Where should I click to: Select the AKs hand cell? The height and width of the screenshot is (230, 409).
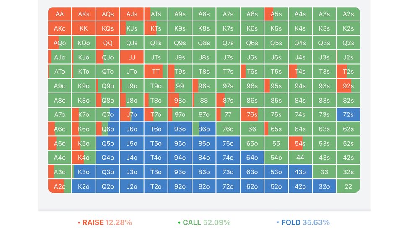tap(84, 14)
